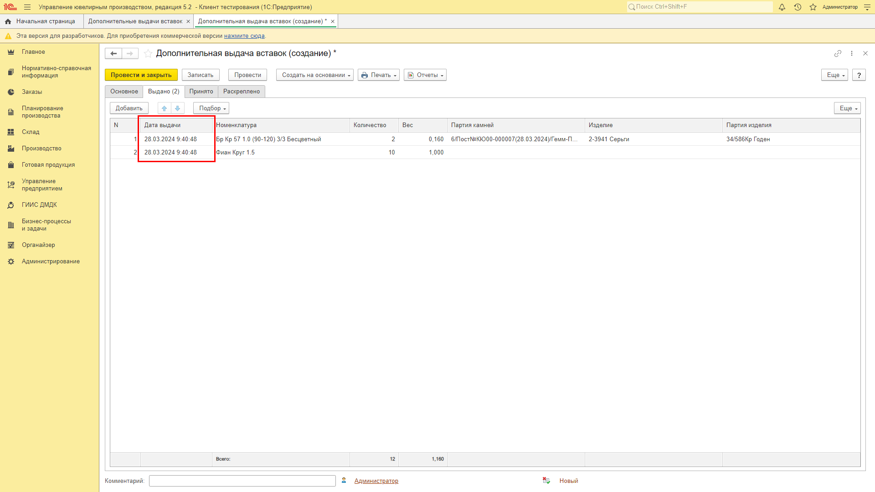Click Записать button

click(201, 75)
